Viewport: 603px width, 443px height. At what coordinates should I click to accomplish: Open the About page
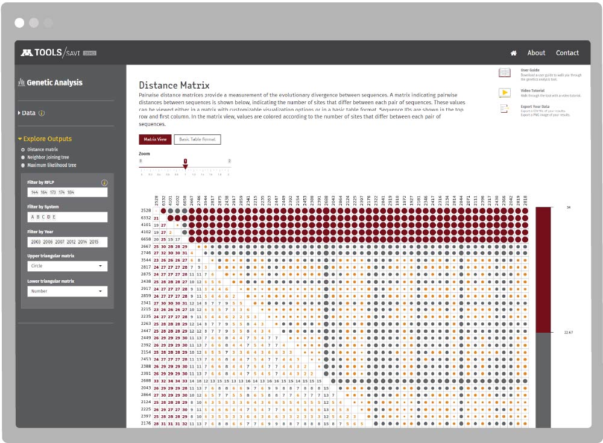click(x=536, y=53)
